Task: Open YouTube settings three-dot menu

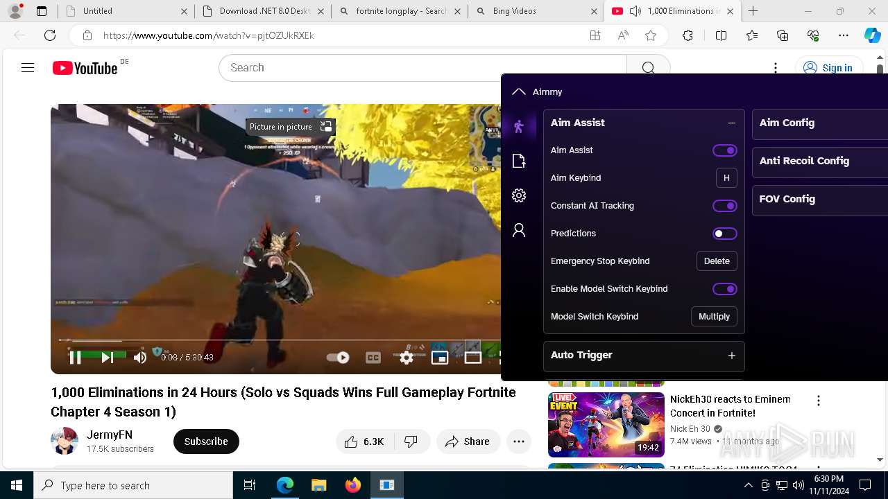Action: click(x=776, y=68)
